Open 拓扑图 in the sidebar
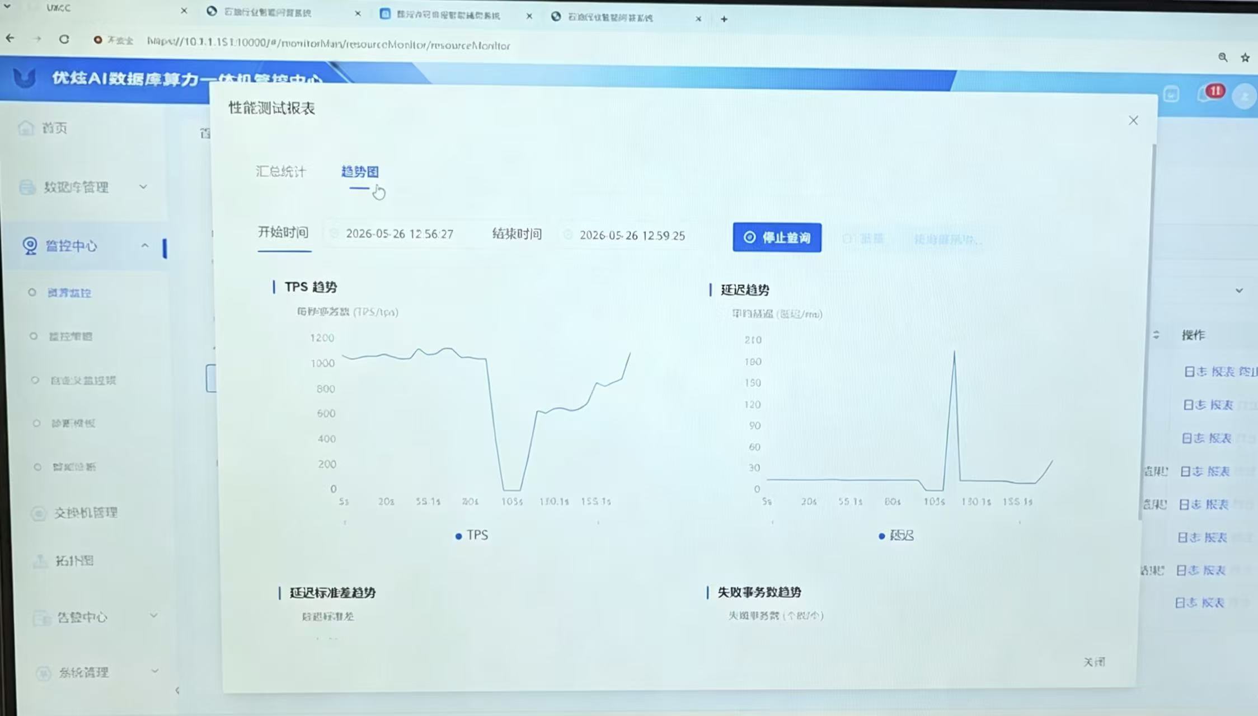Image resolution: width=1258 pixels, height=716 pixels. pyautogui.click(x=74, y=560)
